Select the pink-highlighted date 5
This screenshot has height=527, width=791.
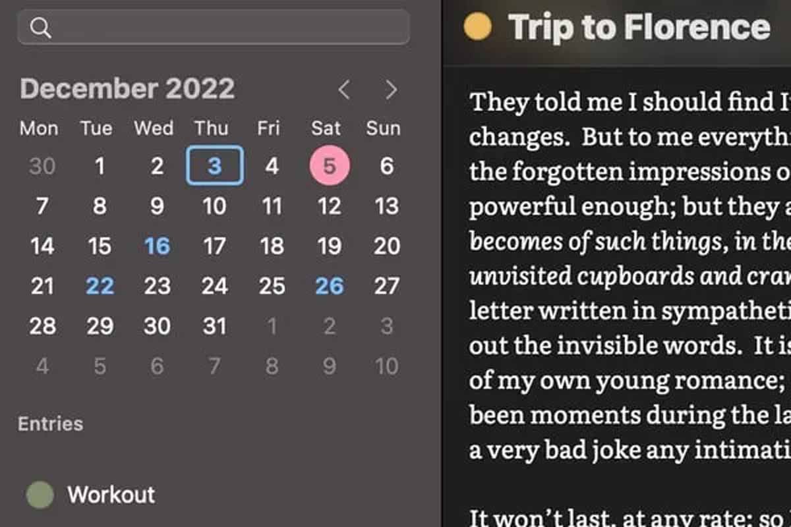point(330,166)
